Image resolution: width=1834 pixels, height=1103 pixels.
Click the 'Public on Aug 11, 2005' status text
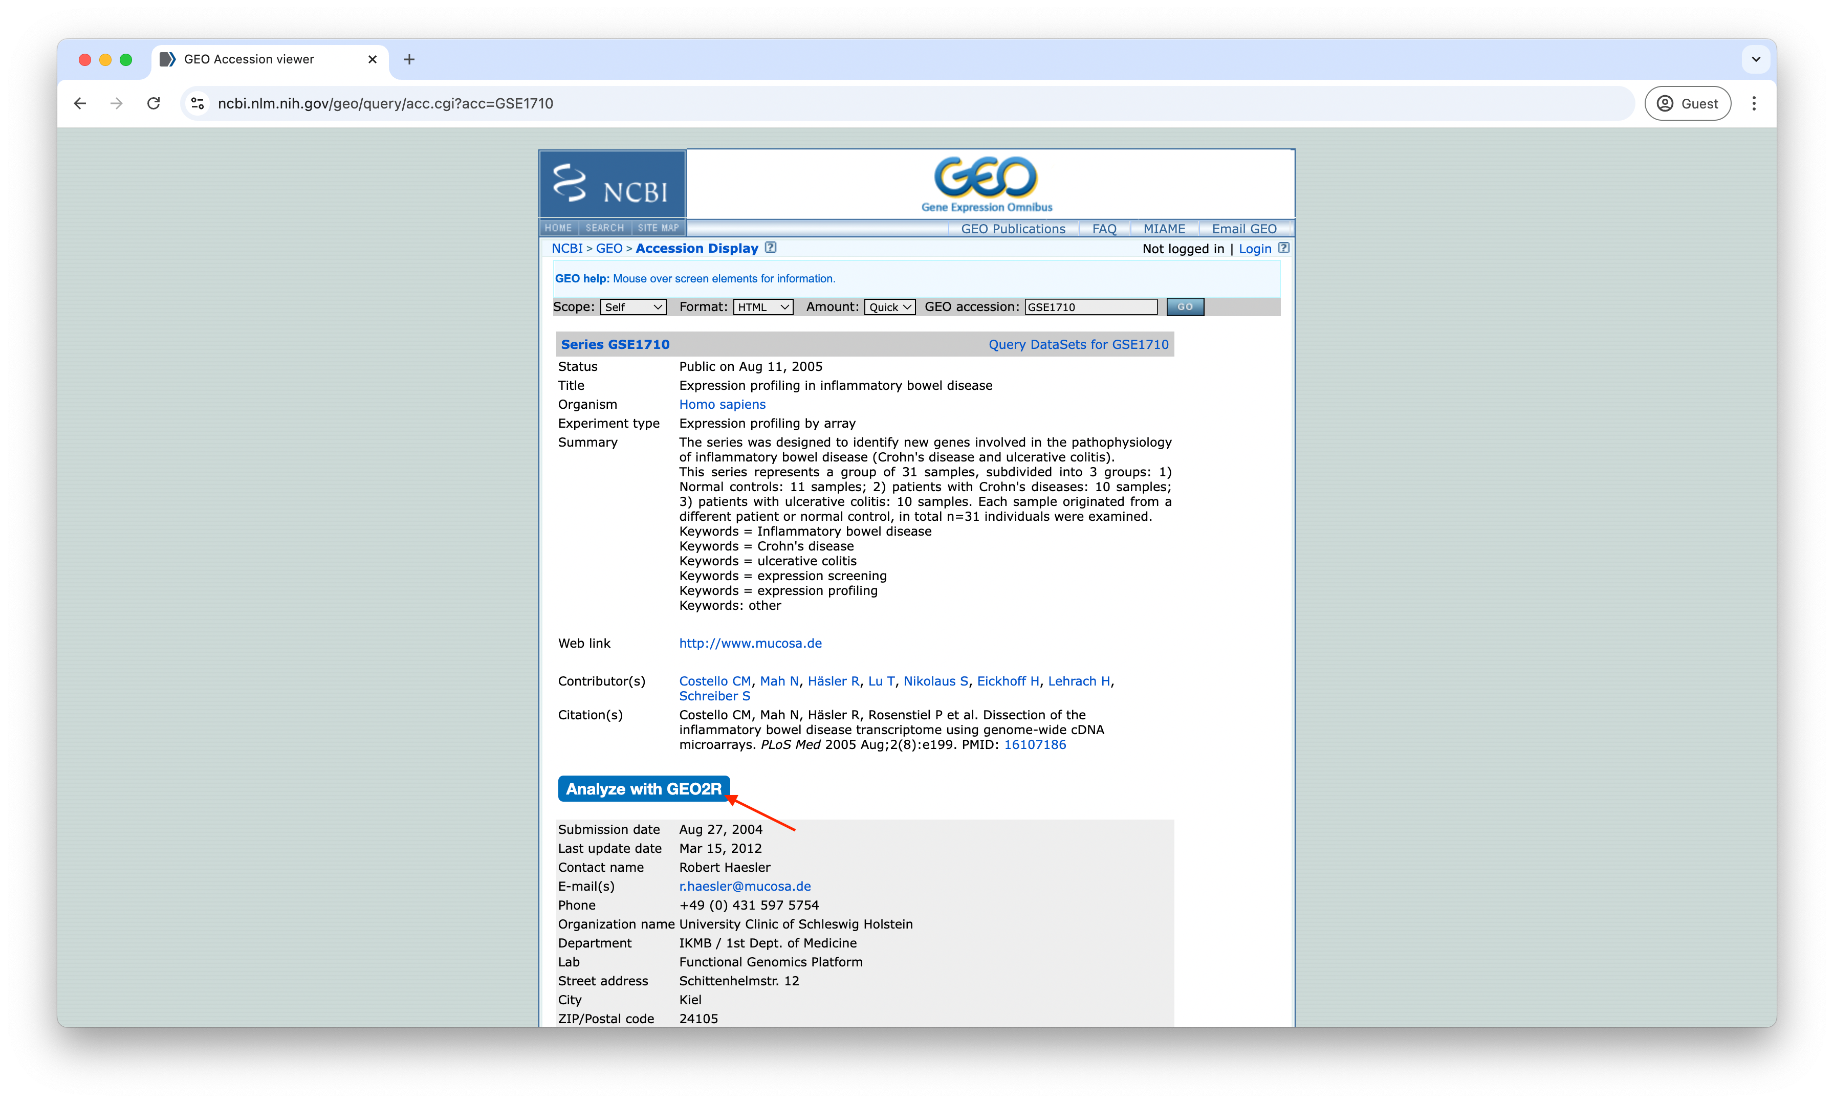750,366
